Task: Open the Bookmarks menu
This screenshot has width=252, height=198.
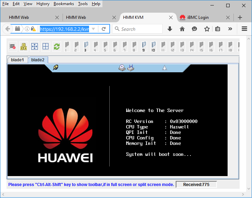Action: coord(64,4)
